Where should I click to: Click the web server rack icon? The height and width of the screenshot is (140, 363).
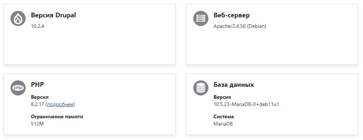click(201, 18)
